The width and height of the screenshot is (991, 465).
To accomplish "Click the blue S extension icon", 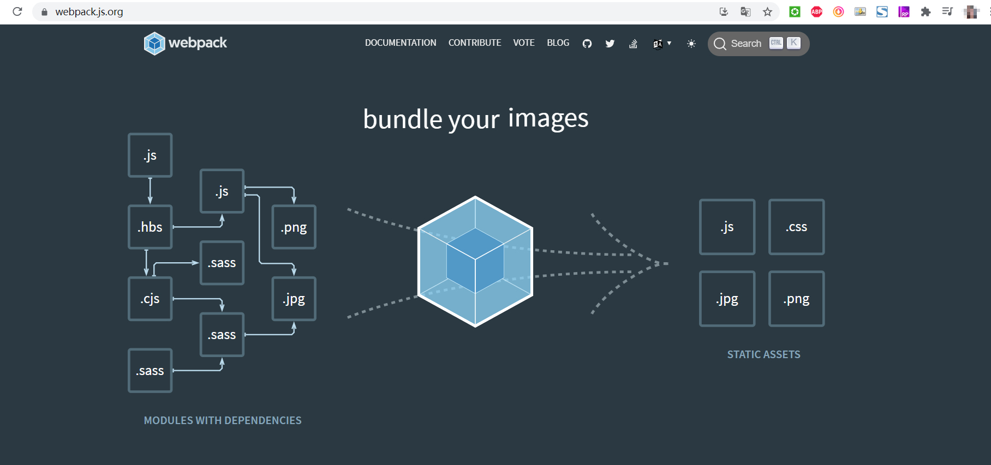I will (x=882, y=11).
